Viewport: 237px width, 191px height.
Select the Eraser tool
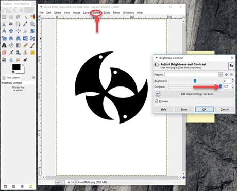pos(4,53)
